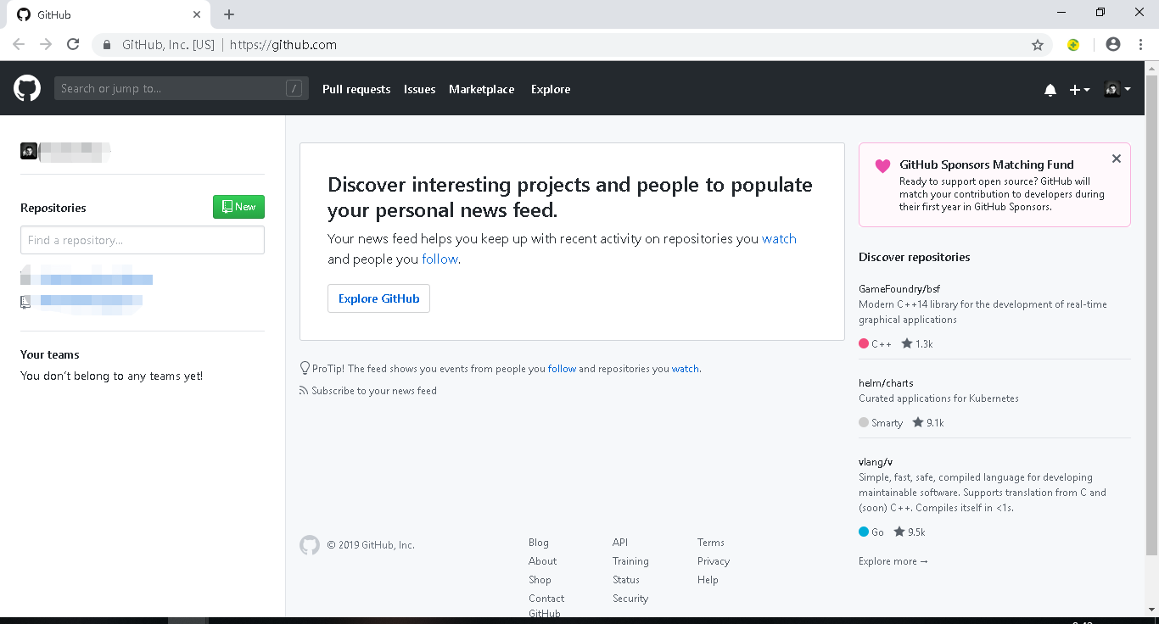The image size is (1159, 624).
Task: Dismiss the GitHub Sponsors Matching Fund notice
Action: pos(1116,159)
